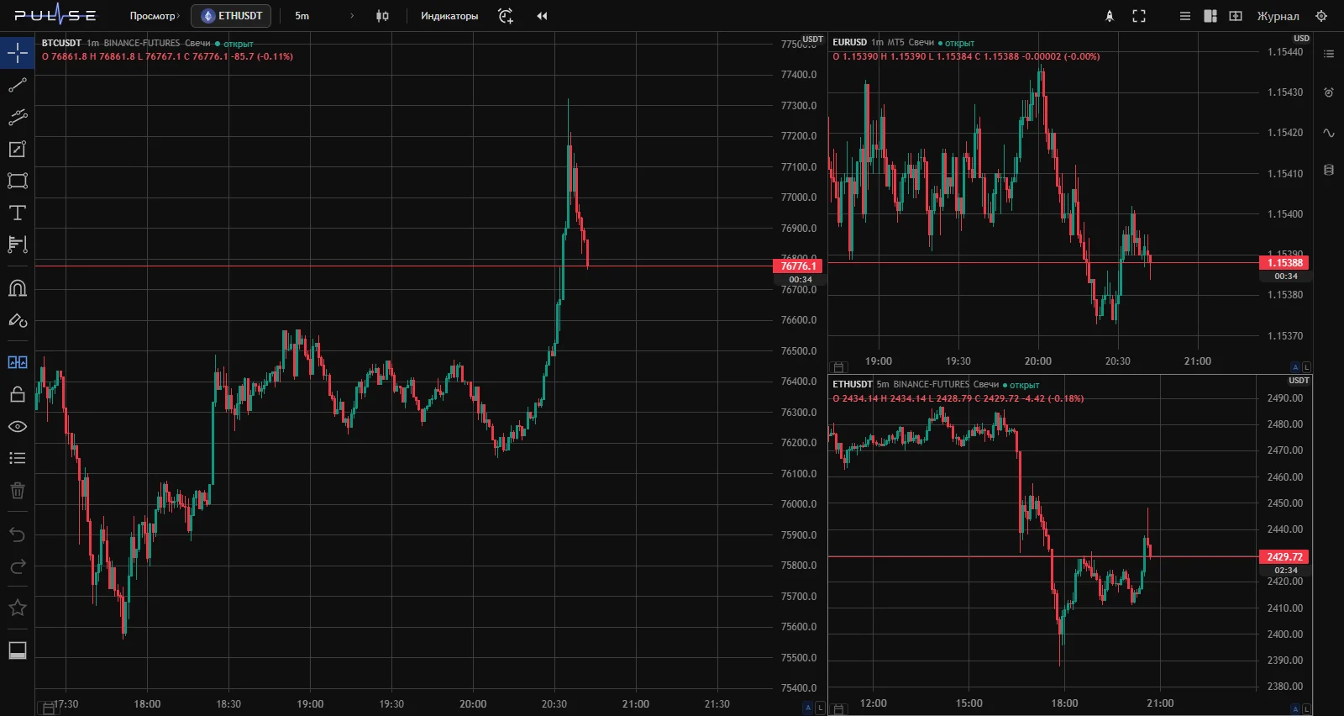Click the undo arrow
Screen dimensions: 1344x716
point(17,534)
